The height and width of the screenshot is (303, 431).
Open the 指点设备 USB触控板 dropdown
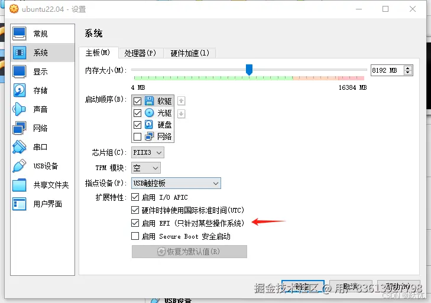click(176, 183)
